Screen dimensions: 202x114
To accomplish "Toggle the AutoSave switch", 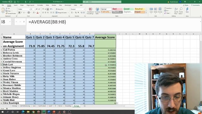I will point(10,2).
